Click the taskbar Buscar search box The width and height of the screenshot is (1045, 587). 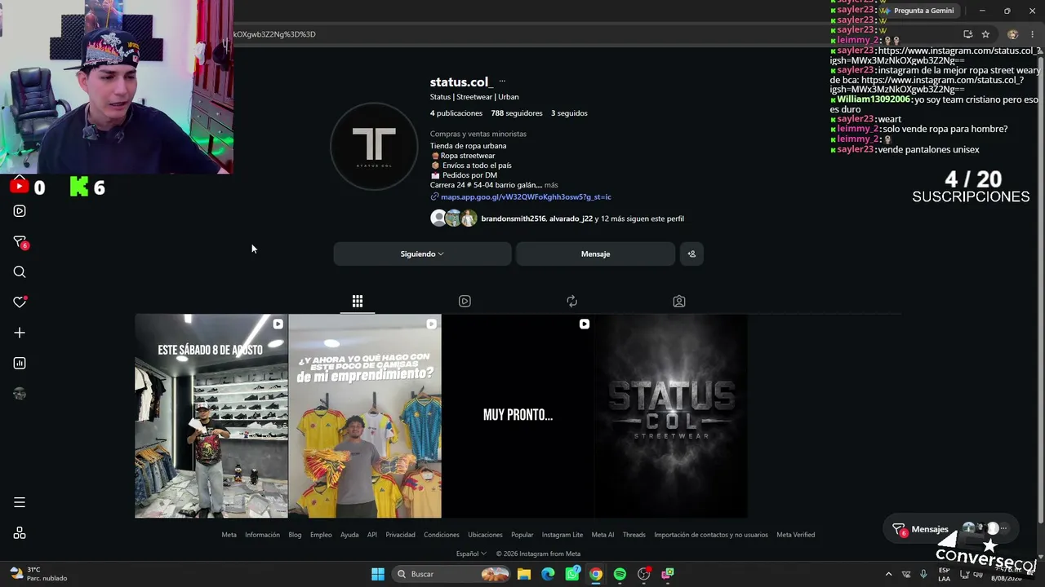[451, 574]
